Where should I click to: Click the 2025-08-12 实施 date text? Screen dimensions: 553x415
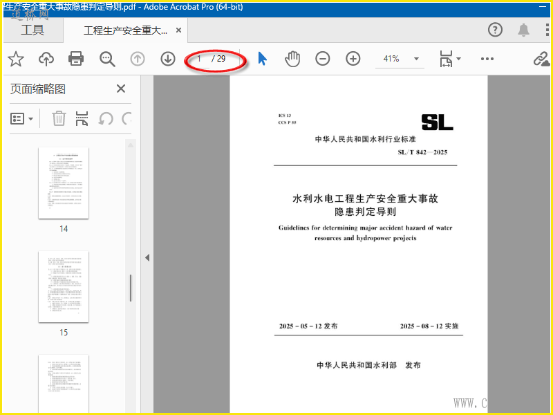tap(429, 326)
